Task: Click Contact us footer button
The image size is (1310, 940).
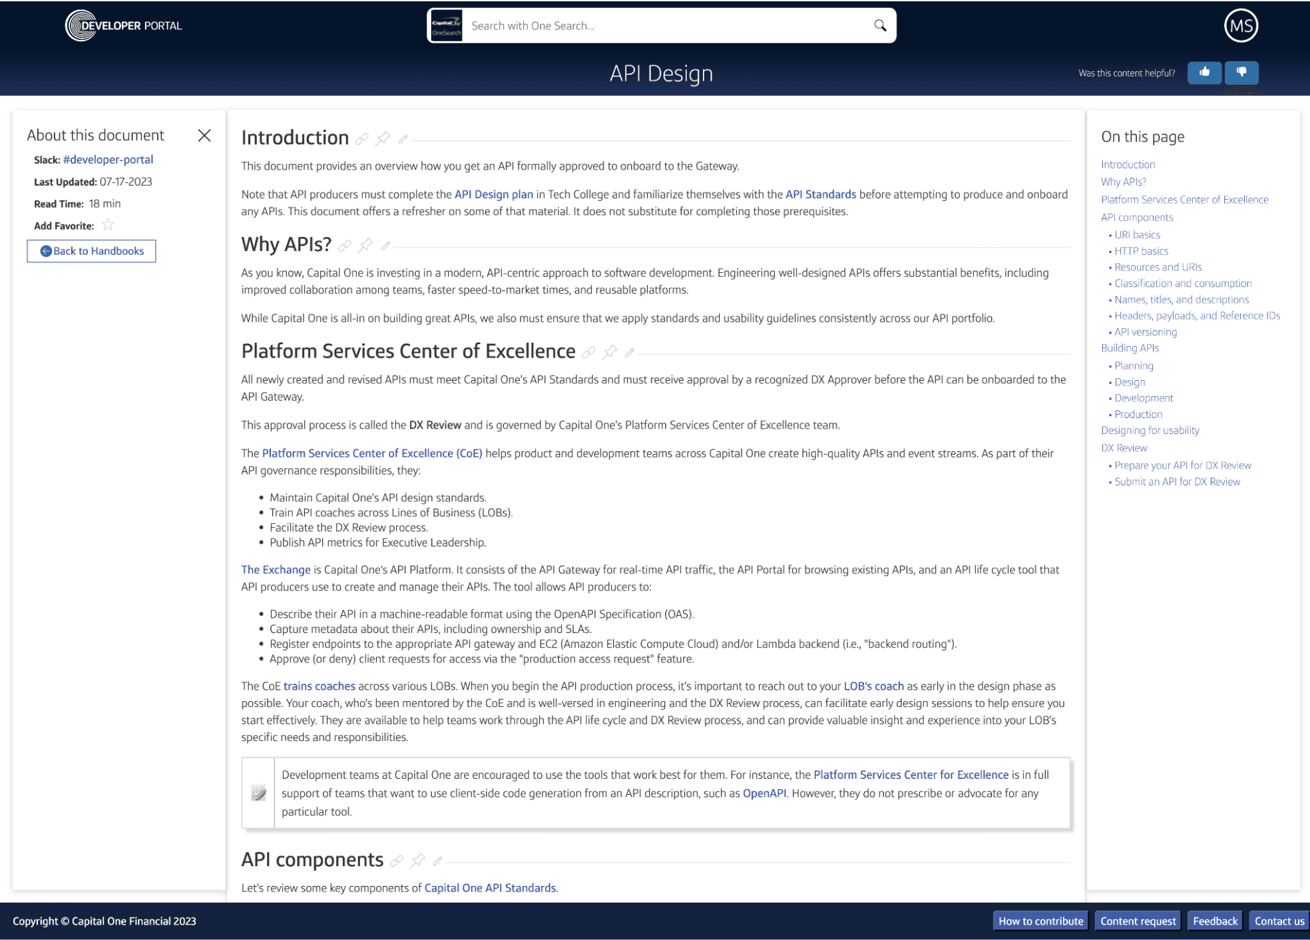Action: (x=1279, y=921)
